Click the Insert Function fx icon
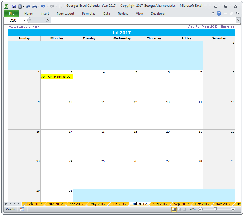244x216 pixels. tap(47, 20)
